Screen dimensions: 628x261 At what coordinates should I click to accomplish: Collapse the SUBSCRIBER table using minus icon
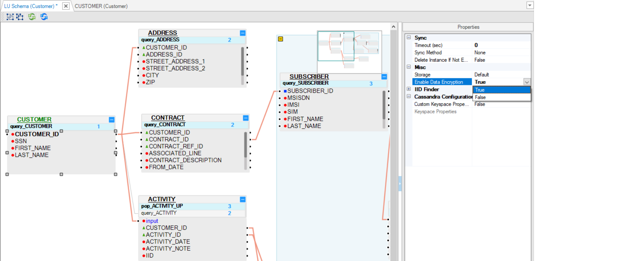click(384, 77)
